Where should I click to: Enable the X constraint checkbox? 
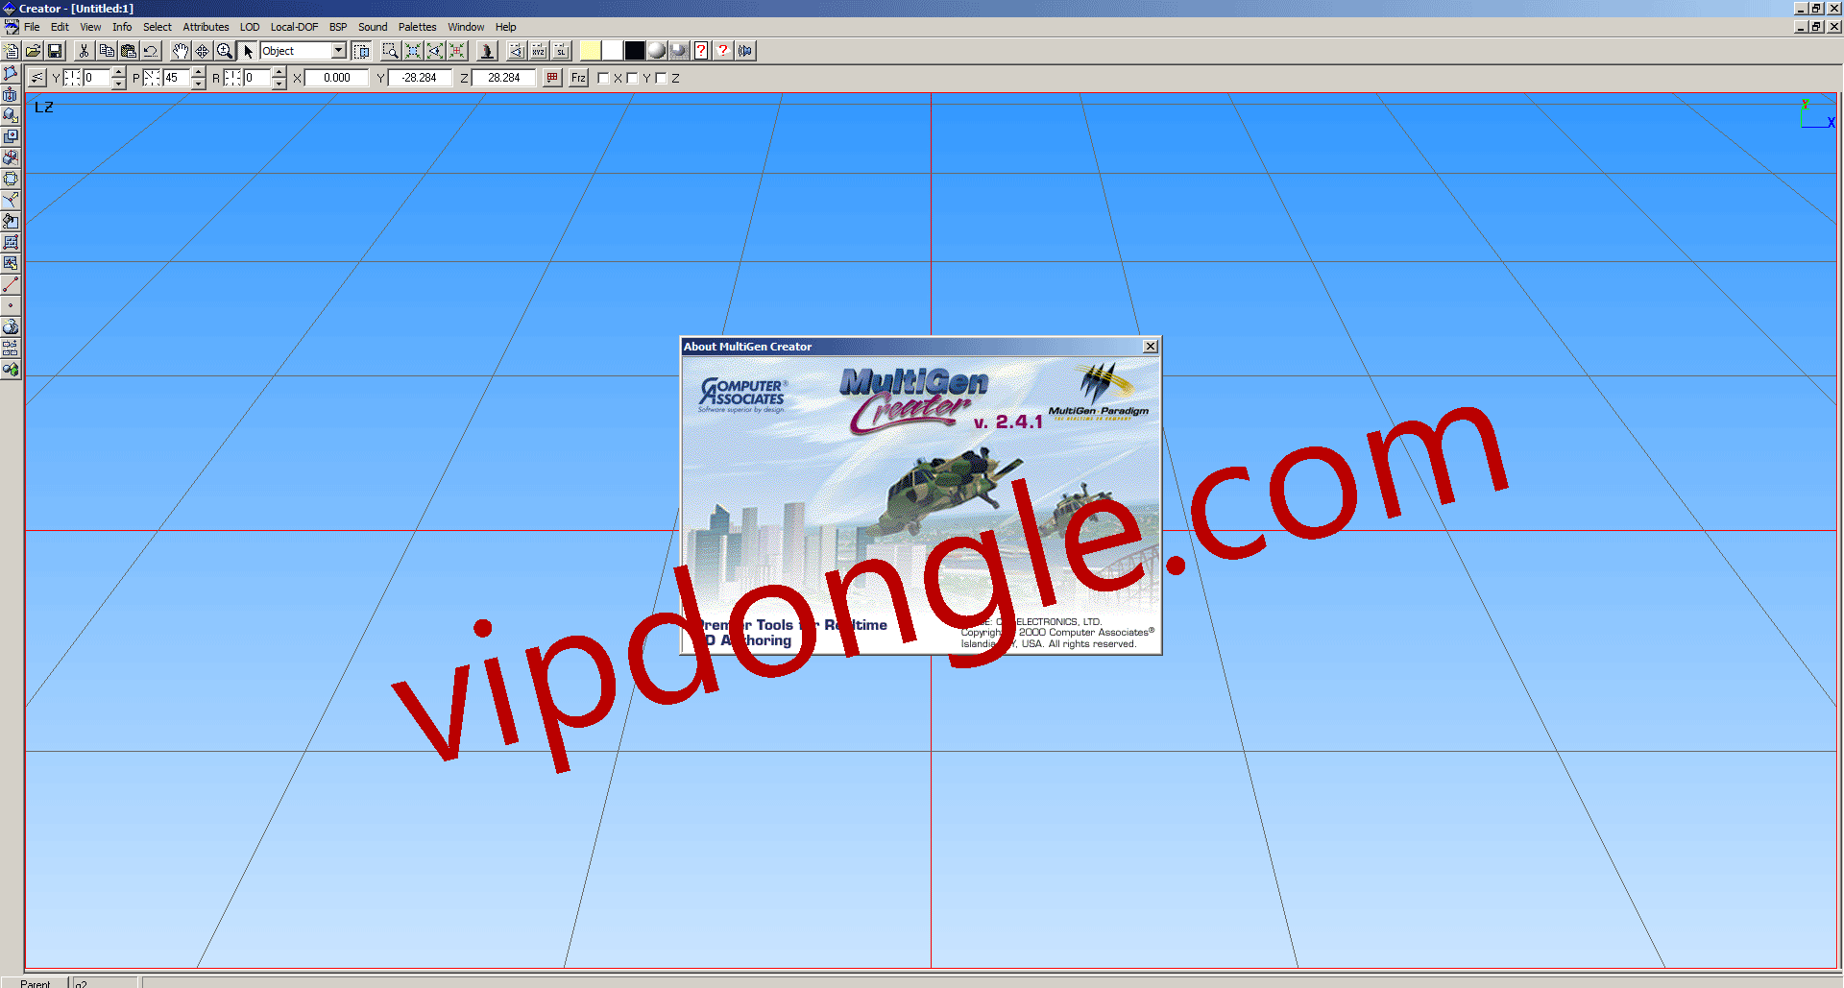pos(604,78)
